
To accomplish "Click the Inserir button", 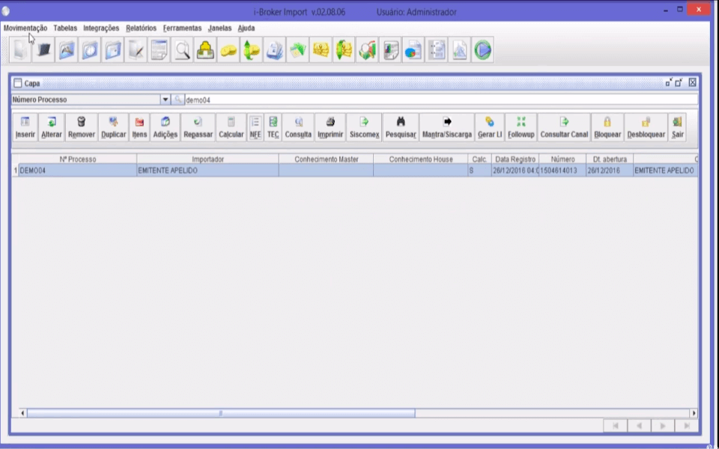I will point(25,127).
